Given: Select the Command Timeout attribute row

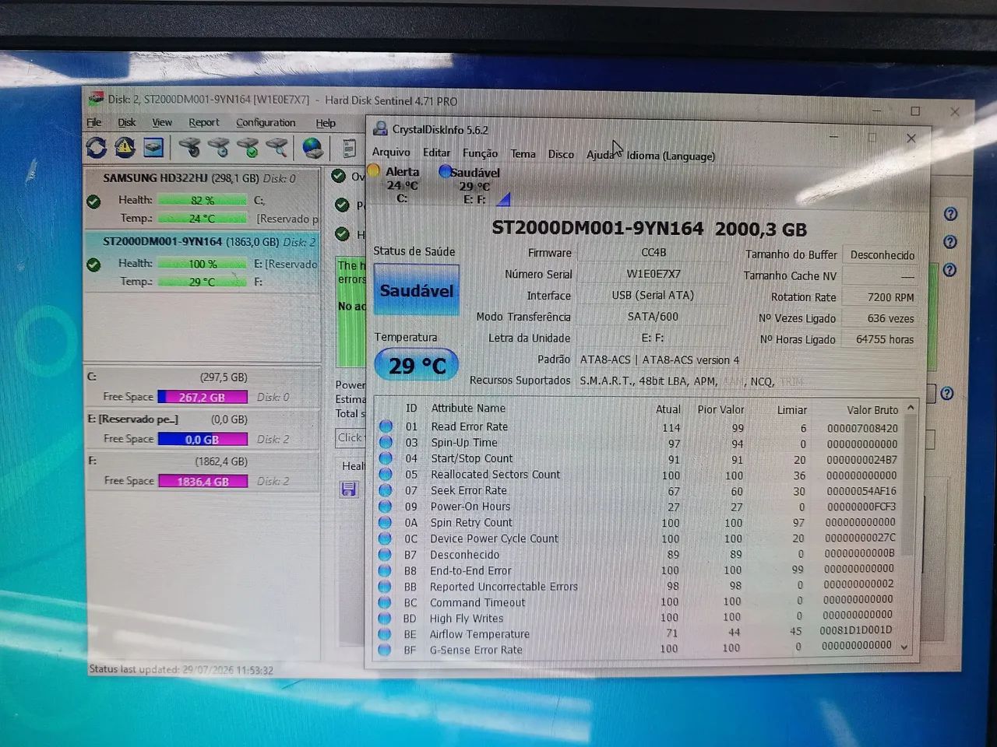Looking at the screenshot, I should 639,602.
